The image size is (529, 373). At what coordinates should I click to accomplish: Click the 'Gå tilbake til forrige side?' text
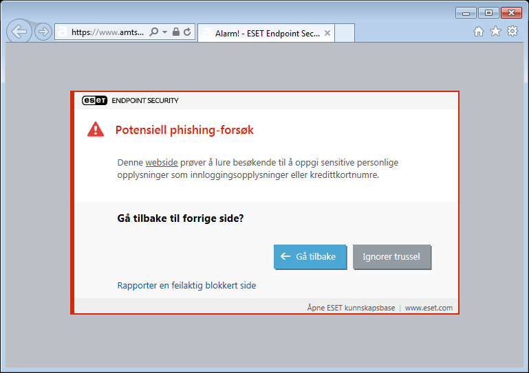pyautogui.click(x=180, y=218)
